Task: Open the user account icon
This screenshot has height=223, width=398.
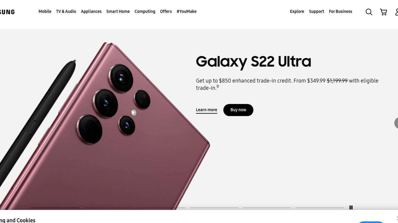Action: (x=396, y=12)
